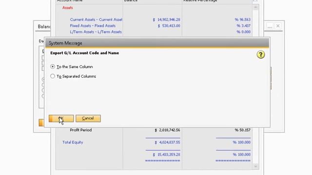Select the $ 15,433,359.28 grand total

[x=166, y=155]
